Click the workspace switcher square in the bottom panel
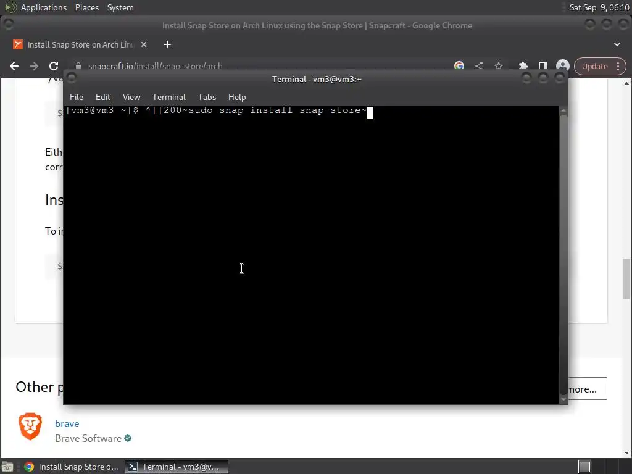Viewport: 632px width, 474px height. point(584,467)
